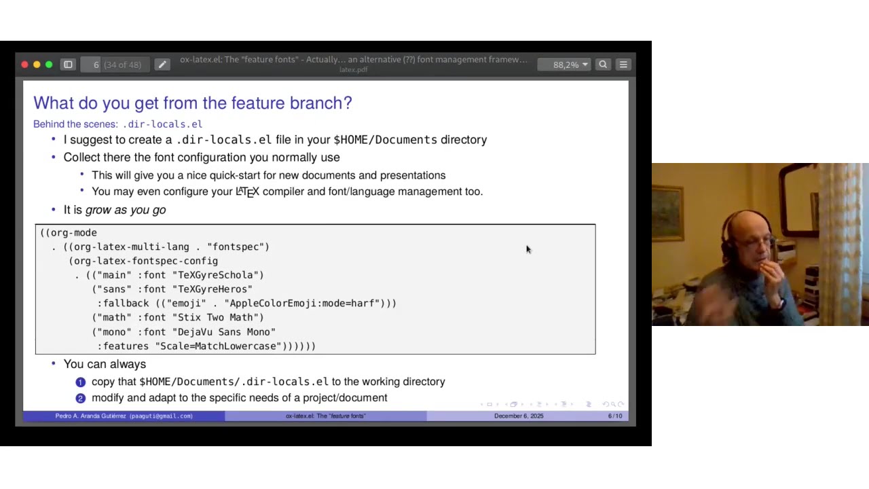
Task: Click the 'It is grow as you go' bullet
Action: [115, 210]
